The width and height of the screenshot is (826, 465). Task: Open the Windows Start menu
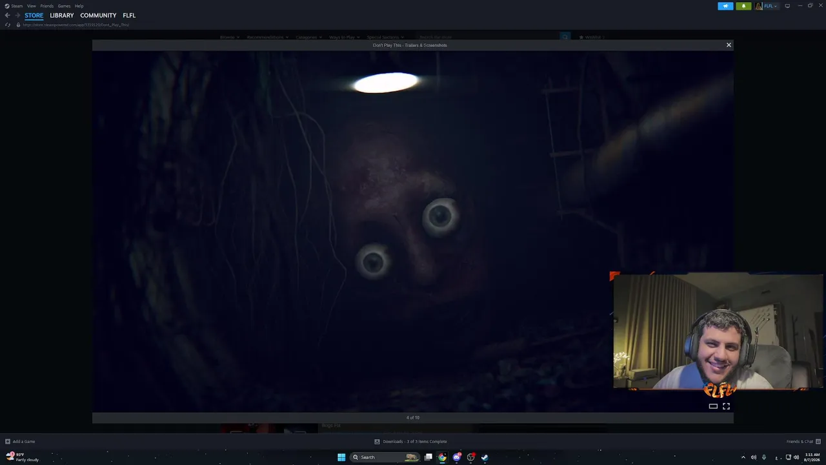click(x=341, y=457)
